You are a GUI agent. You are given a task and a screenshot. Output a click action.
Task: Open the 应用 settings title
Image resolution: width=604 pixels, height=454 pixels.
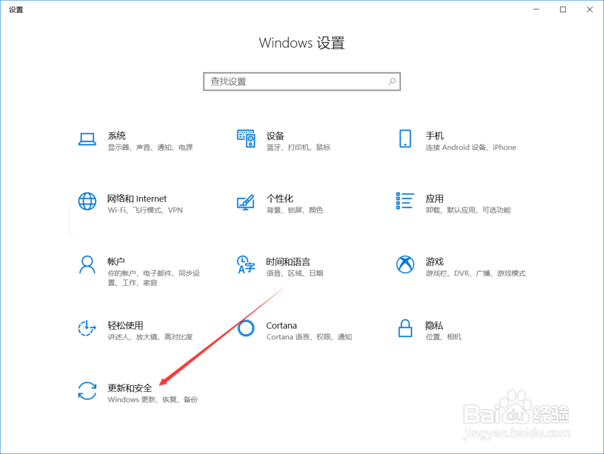[434, 198]
